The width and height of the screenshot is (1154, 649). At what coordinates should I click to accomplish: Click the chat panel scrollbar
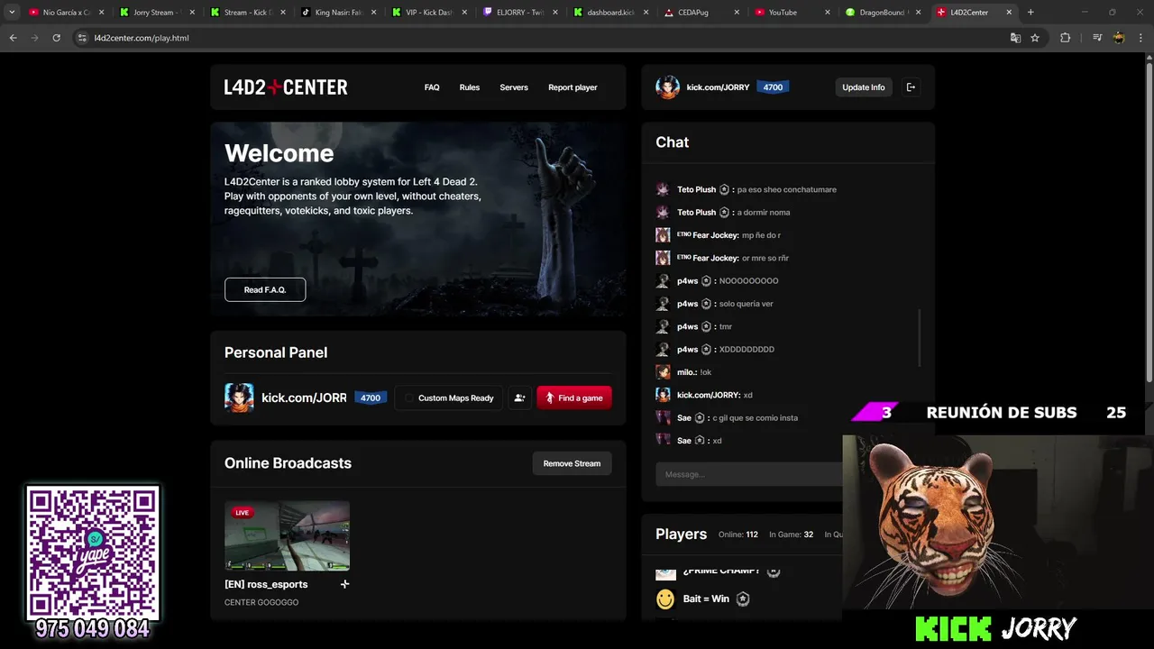920,338
